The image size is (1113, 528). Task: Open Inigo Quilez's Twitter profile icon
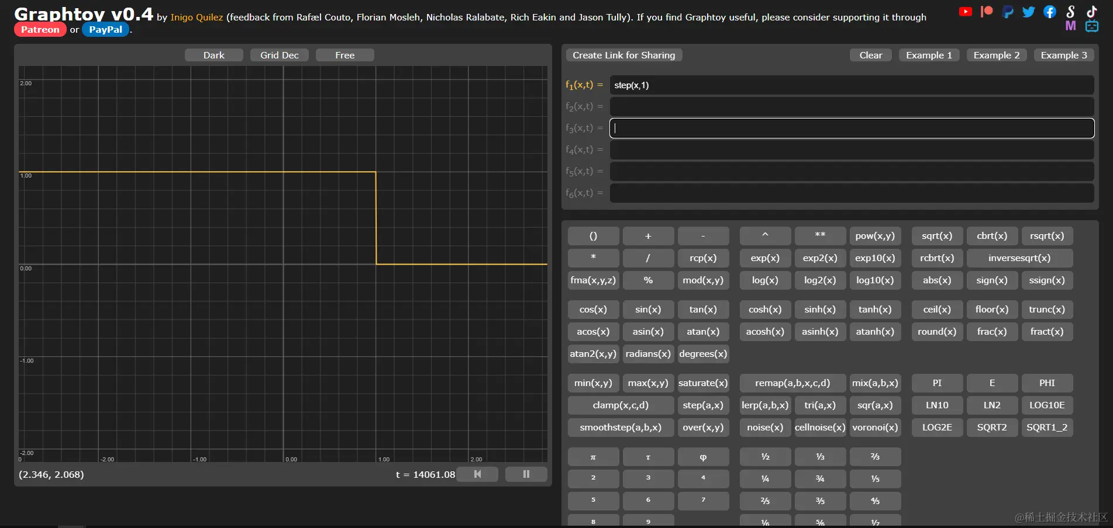1028,12
